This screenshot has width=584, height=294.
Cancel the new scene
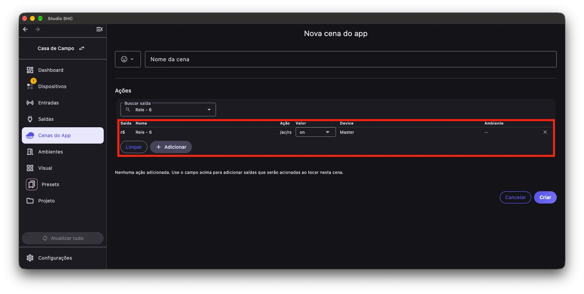pyautogui.click(x=515, y=197)
